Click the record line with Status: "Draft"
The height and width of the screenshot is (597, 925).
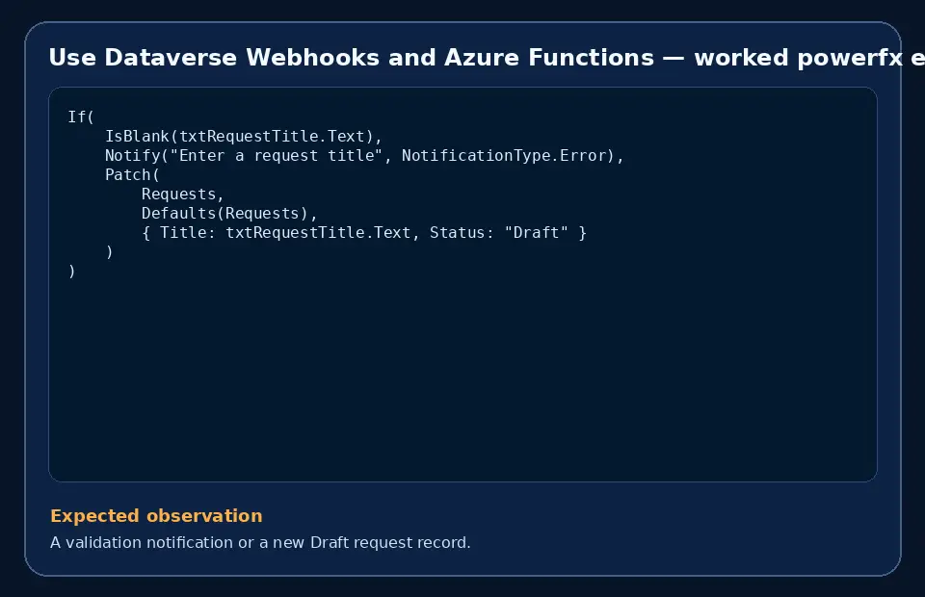tap(364, 233)
